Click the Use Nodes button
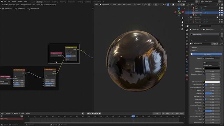 coord(206,54)
